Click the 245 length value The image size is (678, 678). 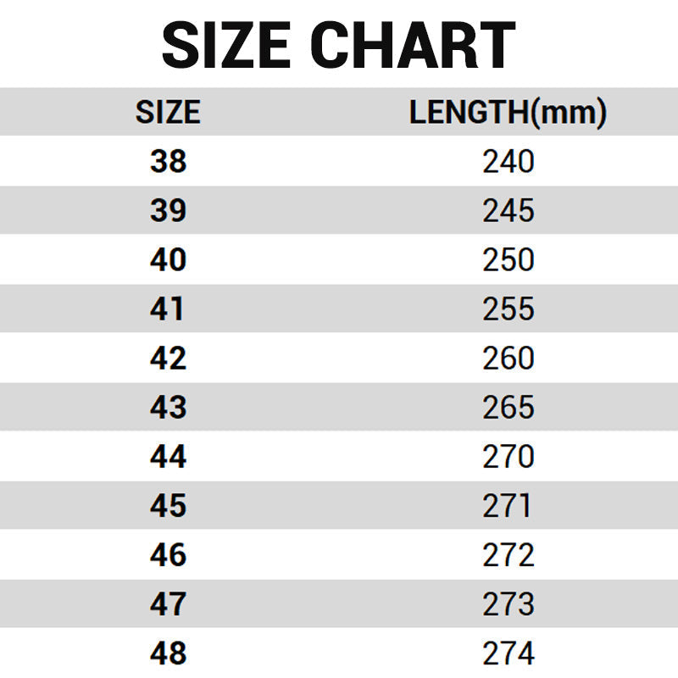(508, 210)
